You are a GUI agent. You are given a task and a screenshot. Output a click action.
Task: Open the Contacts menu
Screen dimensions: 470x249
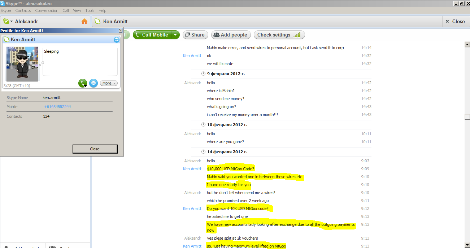(x=23, y=10)
